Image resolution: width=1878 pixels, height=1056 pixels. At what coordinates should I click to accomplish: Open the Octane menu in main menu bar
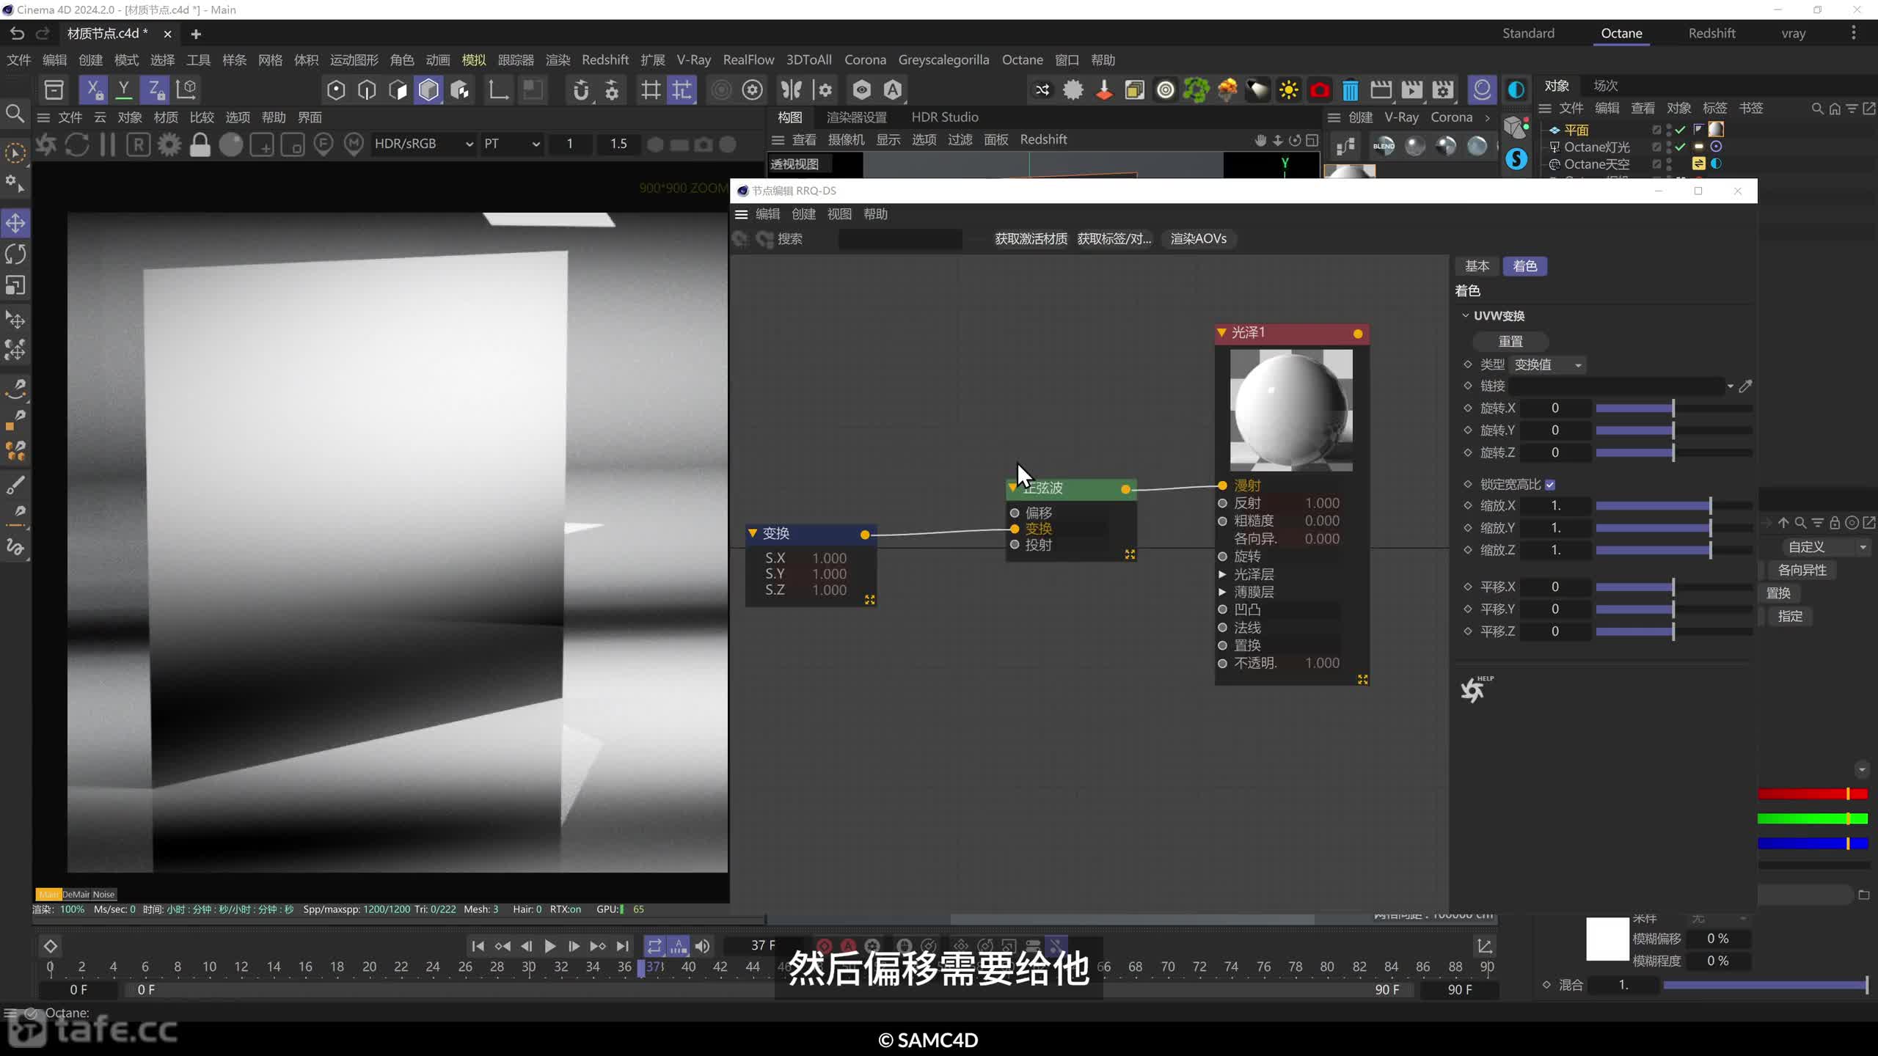pos(1023,60)
